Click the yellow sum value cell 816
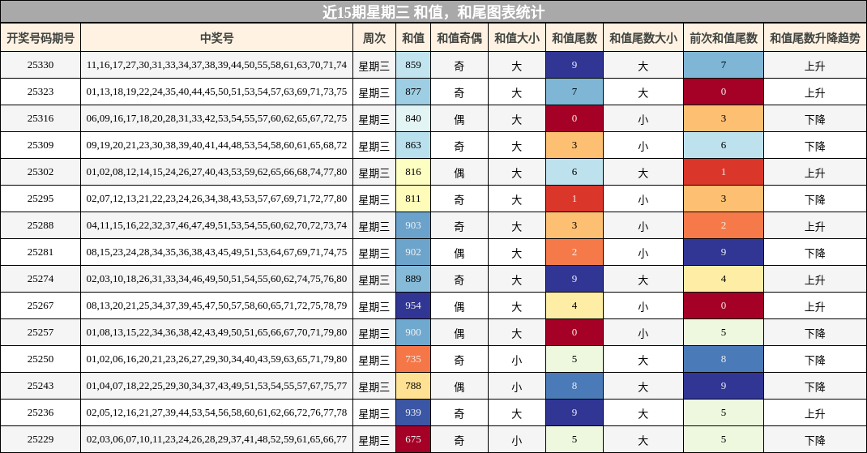This screenshot has height=453, width=867. (413, 172)
